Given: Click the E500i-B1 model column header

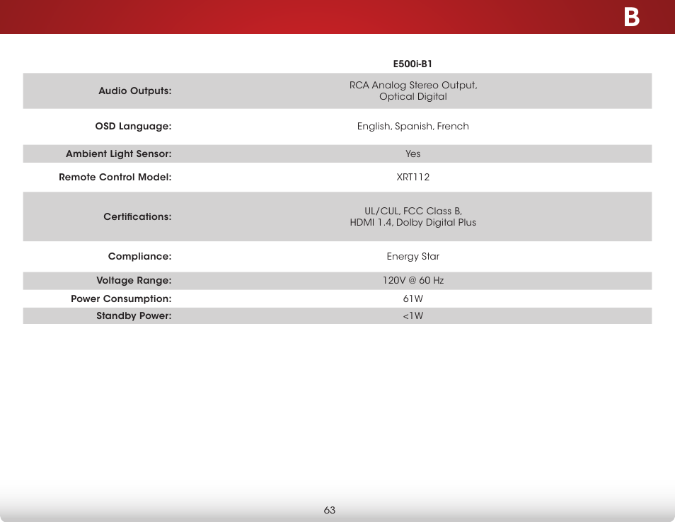Looking at the screenshot, I should tap(412, 64).
